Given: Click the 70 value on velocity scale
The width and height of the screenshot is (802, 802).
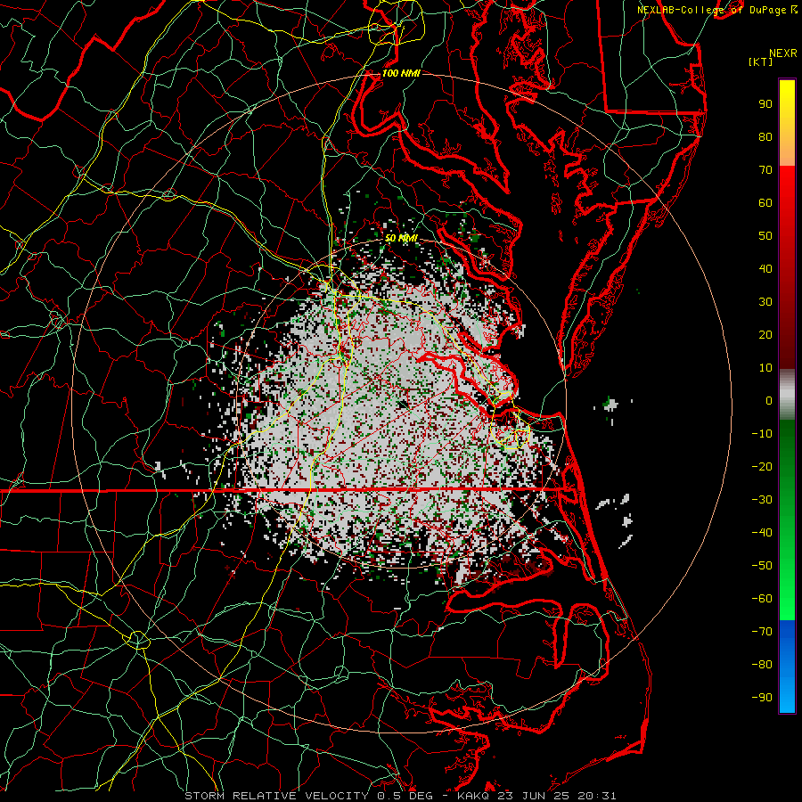Looking at the screenshot, I should coord(765,170).
